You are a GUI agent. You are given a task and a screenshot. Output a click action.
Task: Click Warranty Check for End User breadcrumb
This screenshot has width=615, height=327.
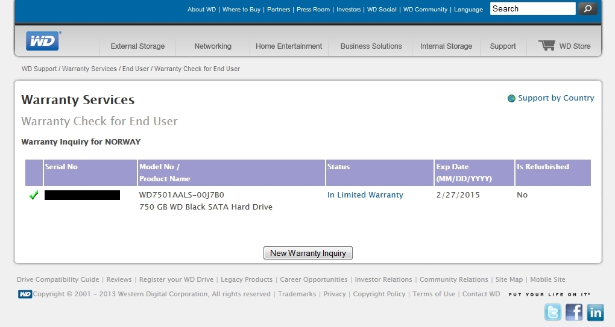click(197, 69)
